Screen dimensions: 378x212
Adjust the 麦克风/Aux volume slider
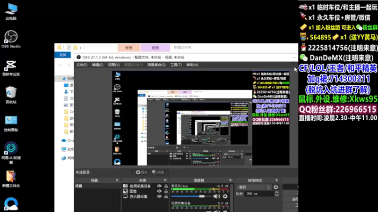191,196
